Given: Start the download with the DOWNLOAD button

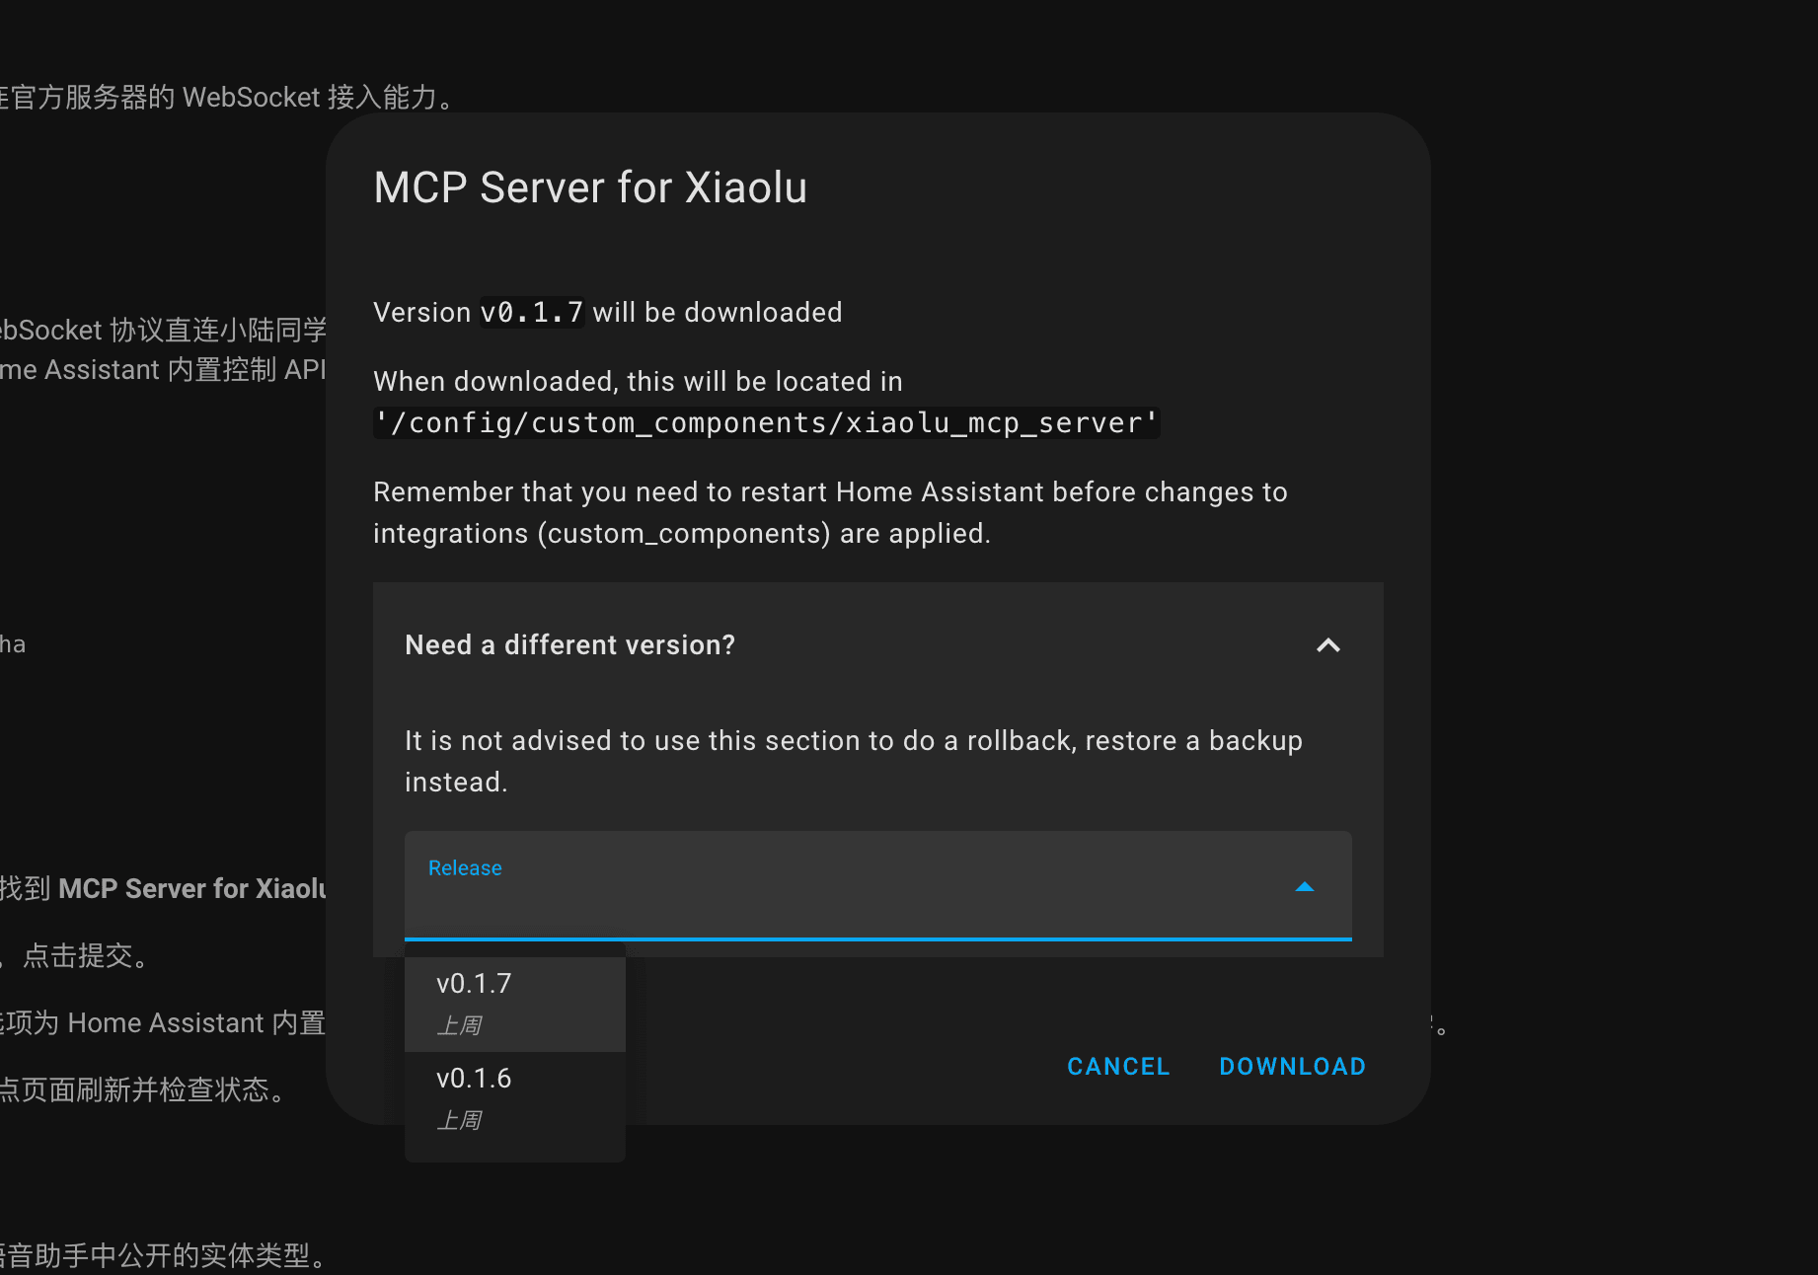Looking at the screenshot, I should (x=1293, y=1066).
